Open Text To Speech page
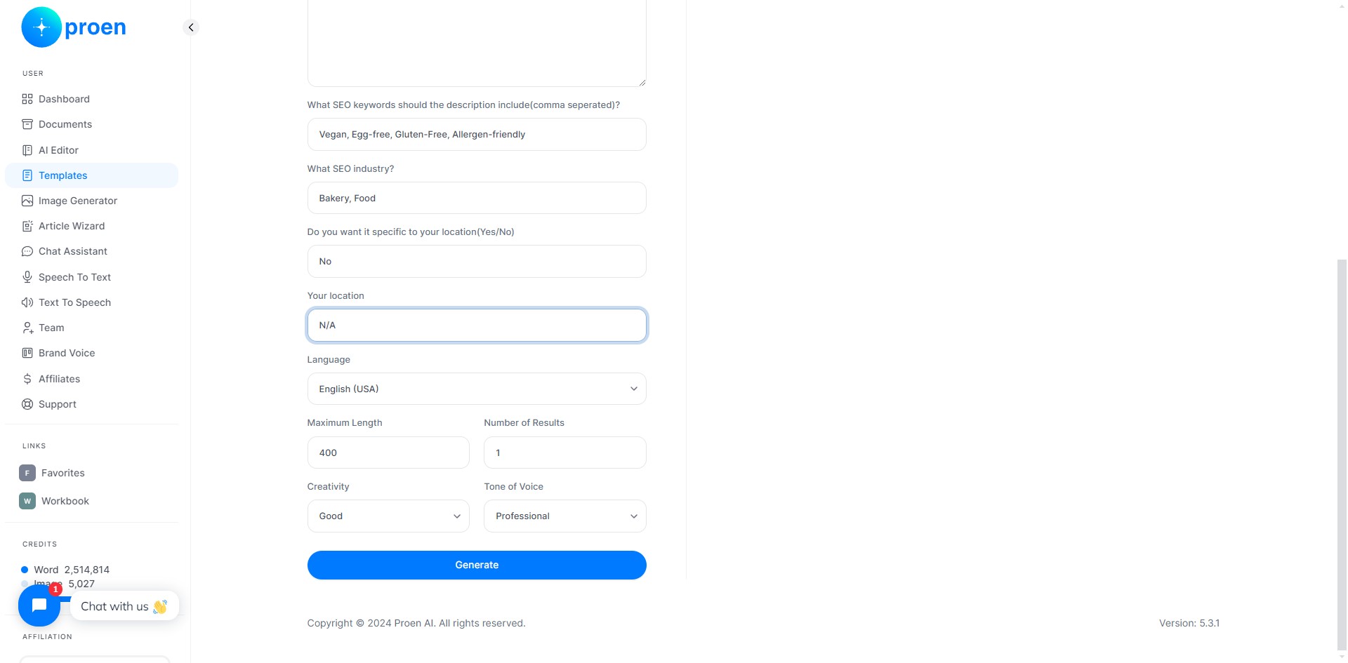The image size is (1348, 663). pos(91,302)
